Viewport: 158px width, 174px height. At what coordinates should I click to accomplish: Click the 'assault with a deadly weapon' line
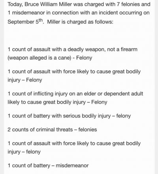[x=73, y=49]
